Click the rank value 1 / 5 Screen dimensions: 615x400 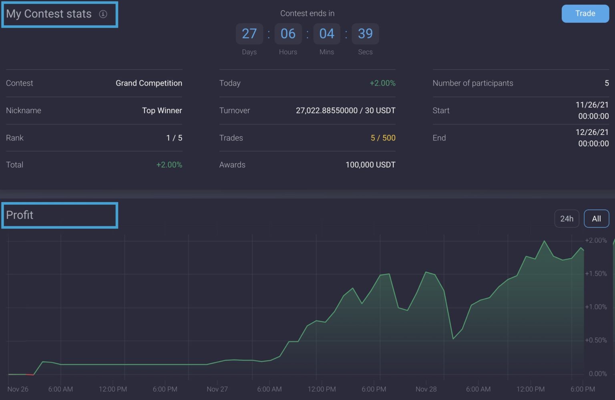tap(174, 138)
